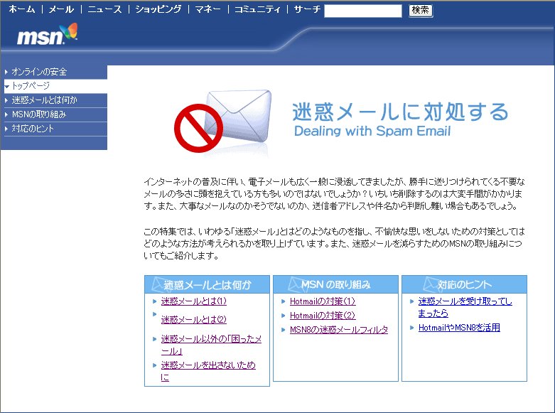Click down arrow beside トップページ

[x=6, y=87]
